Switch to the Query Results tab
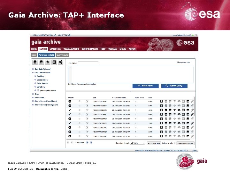 coord(62,55)
